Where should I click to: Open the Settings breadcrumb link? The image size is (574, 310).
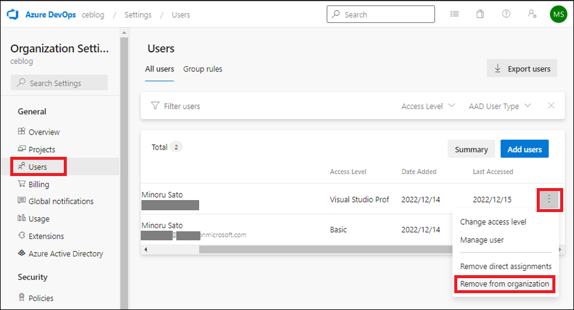click(138, 14)
